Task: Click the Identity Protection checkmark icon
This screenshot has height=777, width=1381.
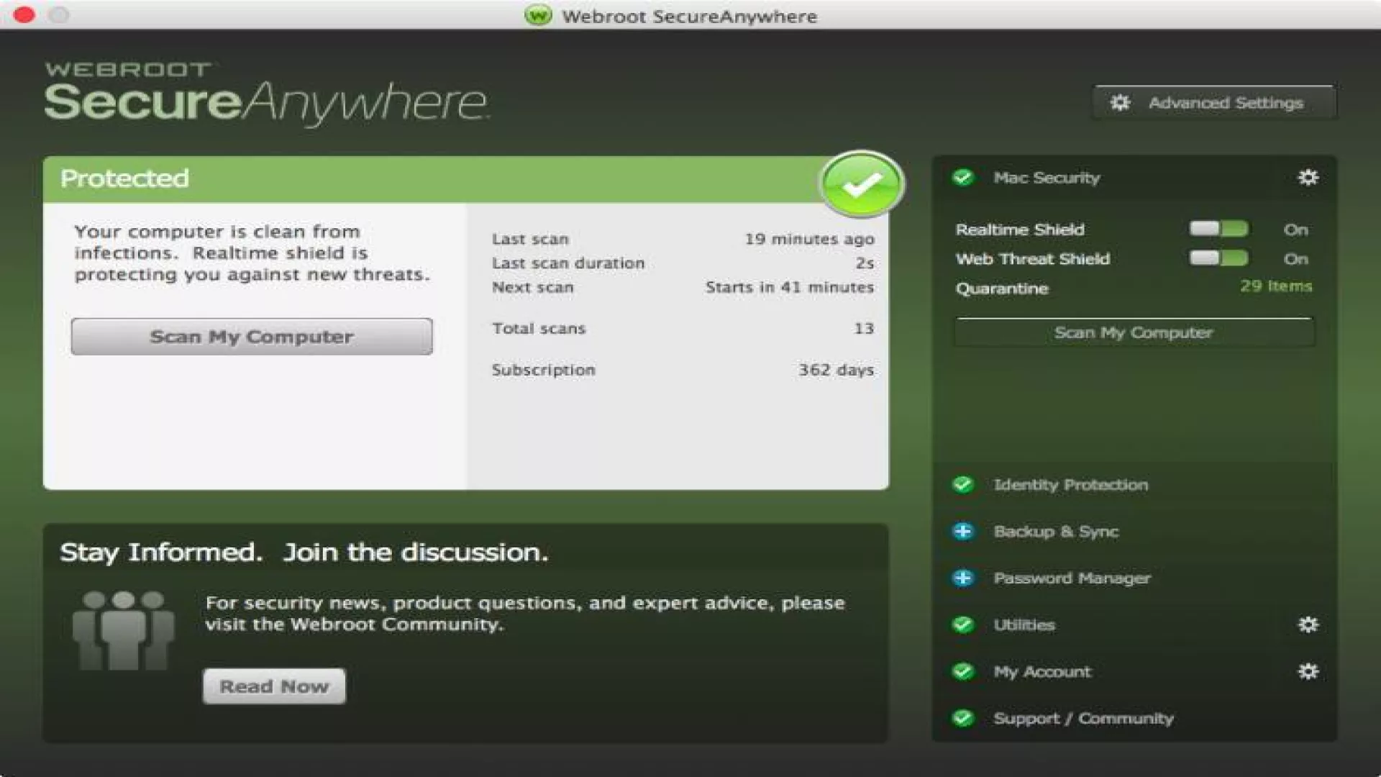Action: 964,484
